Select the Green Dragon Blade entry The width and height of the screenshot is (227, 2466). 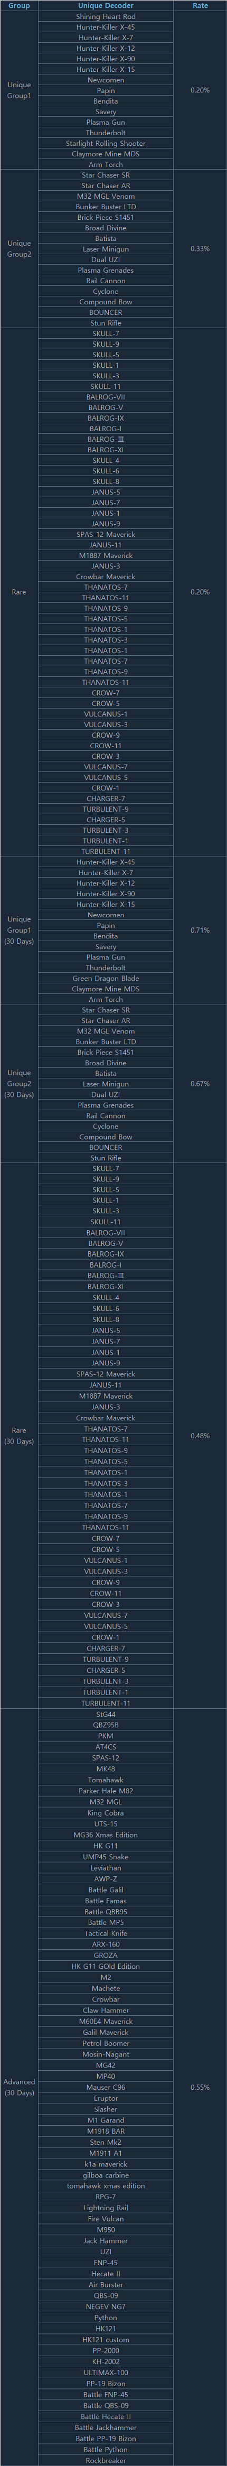coord(106,979)
